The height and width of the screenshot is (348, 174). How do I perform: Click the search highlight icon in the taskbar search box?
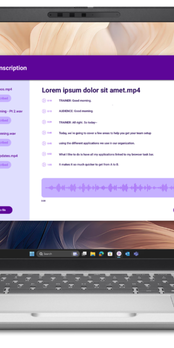point(75,254)
